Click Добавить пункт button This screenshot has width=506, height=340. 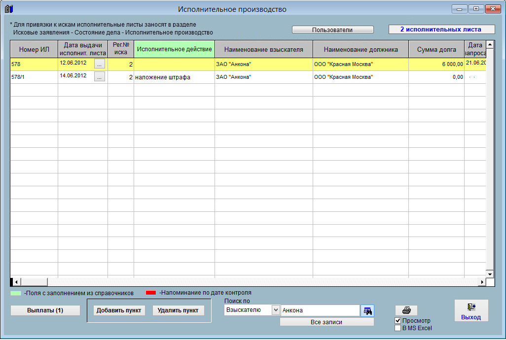pyautogui.click(x=119, y=310)
